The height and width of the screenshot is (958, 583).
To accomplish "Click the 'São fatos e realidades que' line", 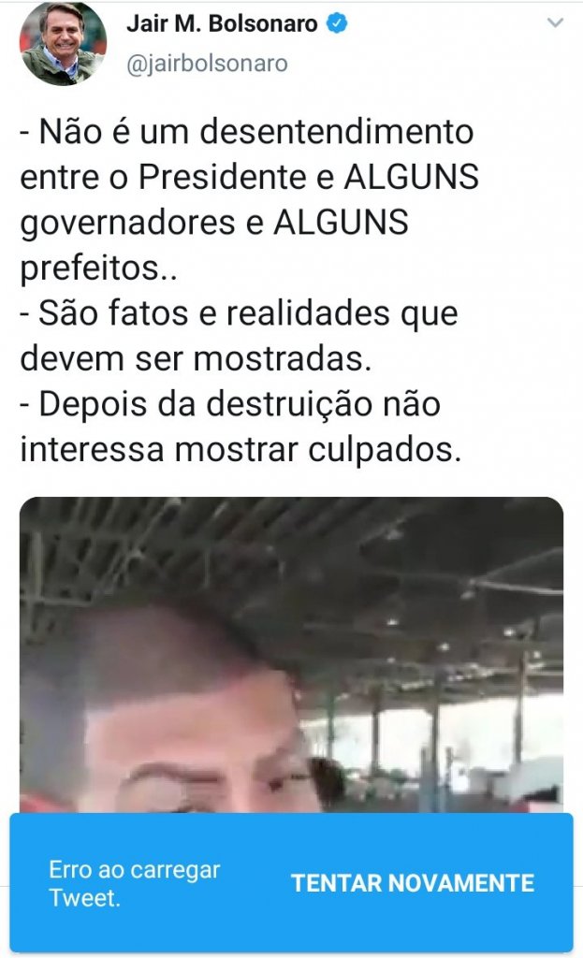I will [239, 313].
